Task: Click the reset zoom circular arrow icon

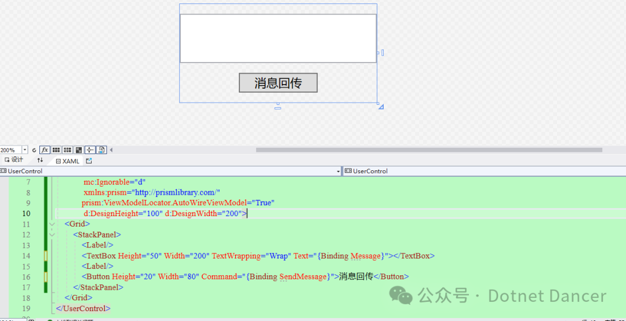Action: pyautogui.click(x=34, y=150)
